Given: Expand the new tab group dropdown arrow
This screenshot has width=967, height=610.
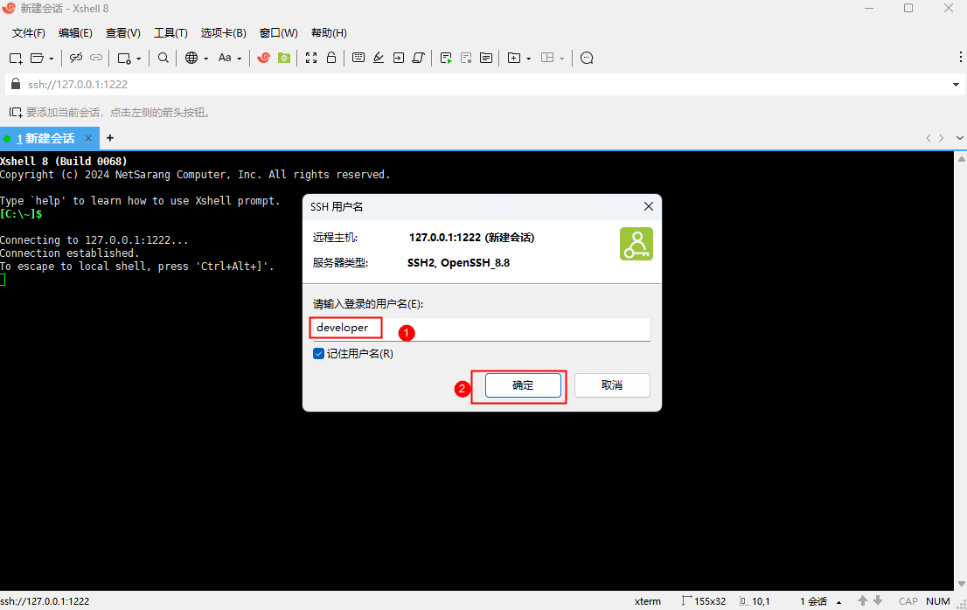Looking at the screenshot, I should (528, 59).
